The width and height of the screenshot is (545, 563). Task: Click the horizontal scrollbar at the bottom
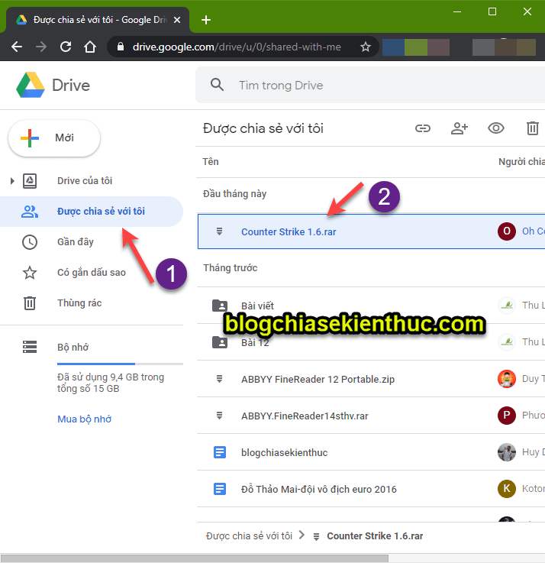click(x=194, y=558)
